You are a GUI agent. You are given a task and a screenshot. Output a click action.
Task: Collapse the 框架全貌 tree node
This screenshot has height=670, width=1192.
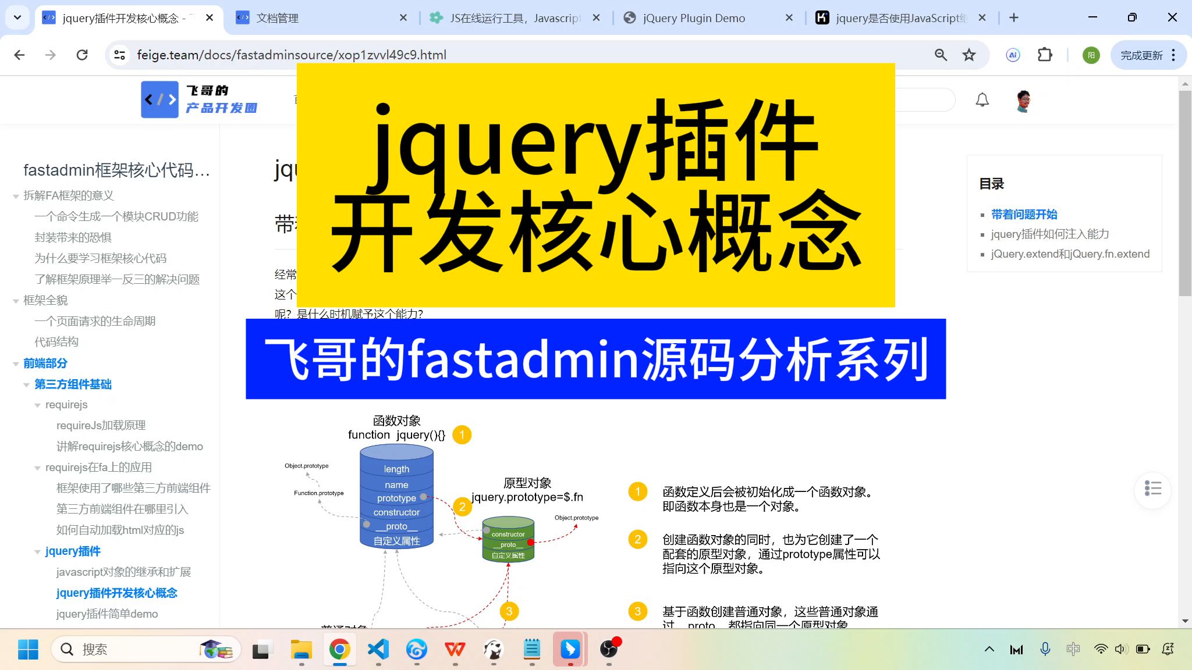pyautogui.click(x=16, y=301)
